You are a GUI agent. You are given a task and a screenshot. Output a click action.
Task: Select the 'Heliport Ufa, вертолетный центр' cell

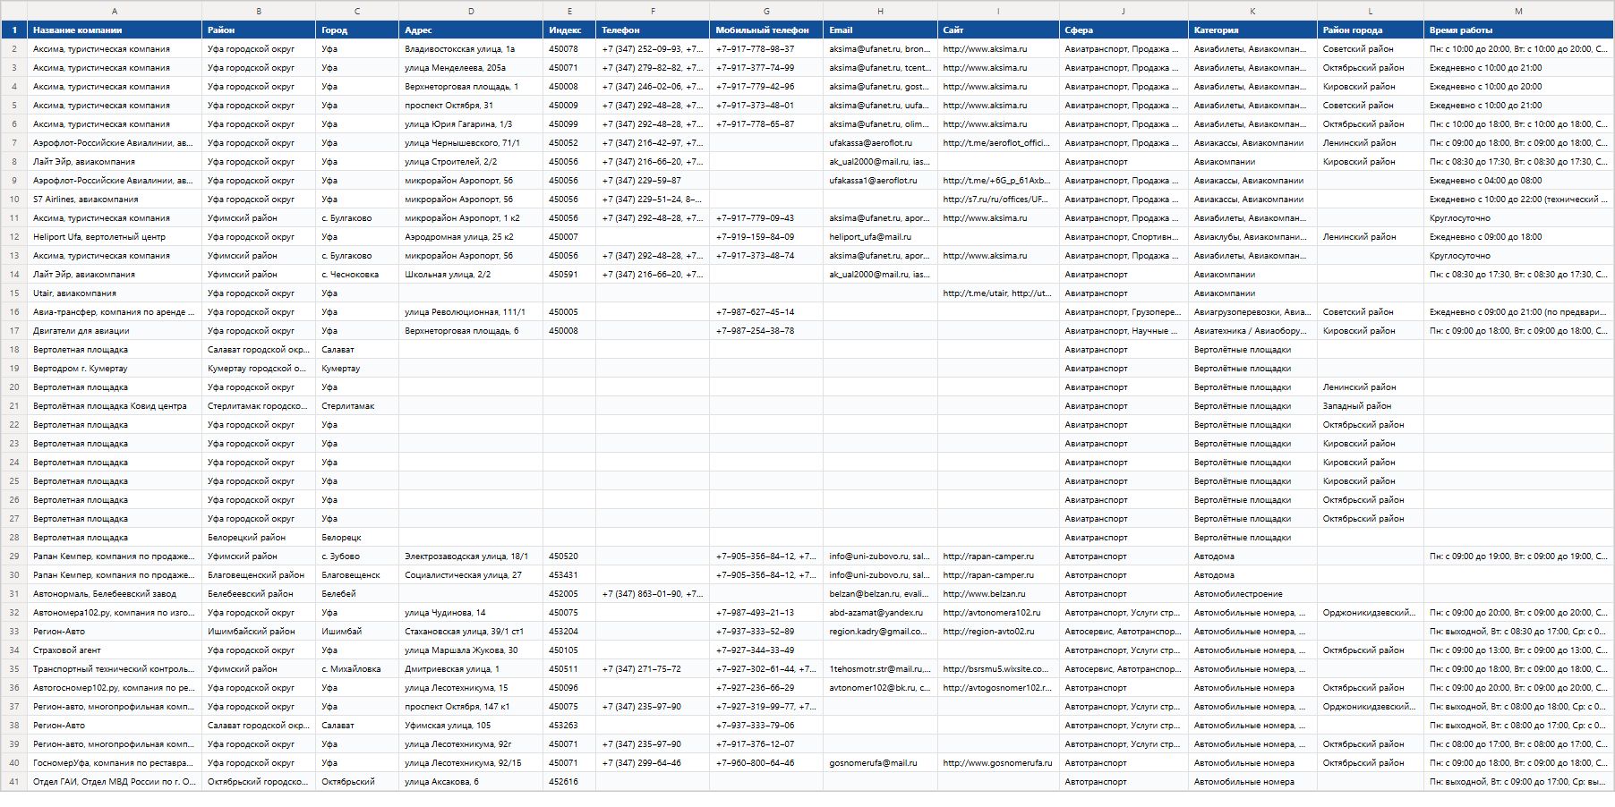115,237
